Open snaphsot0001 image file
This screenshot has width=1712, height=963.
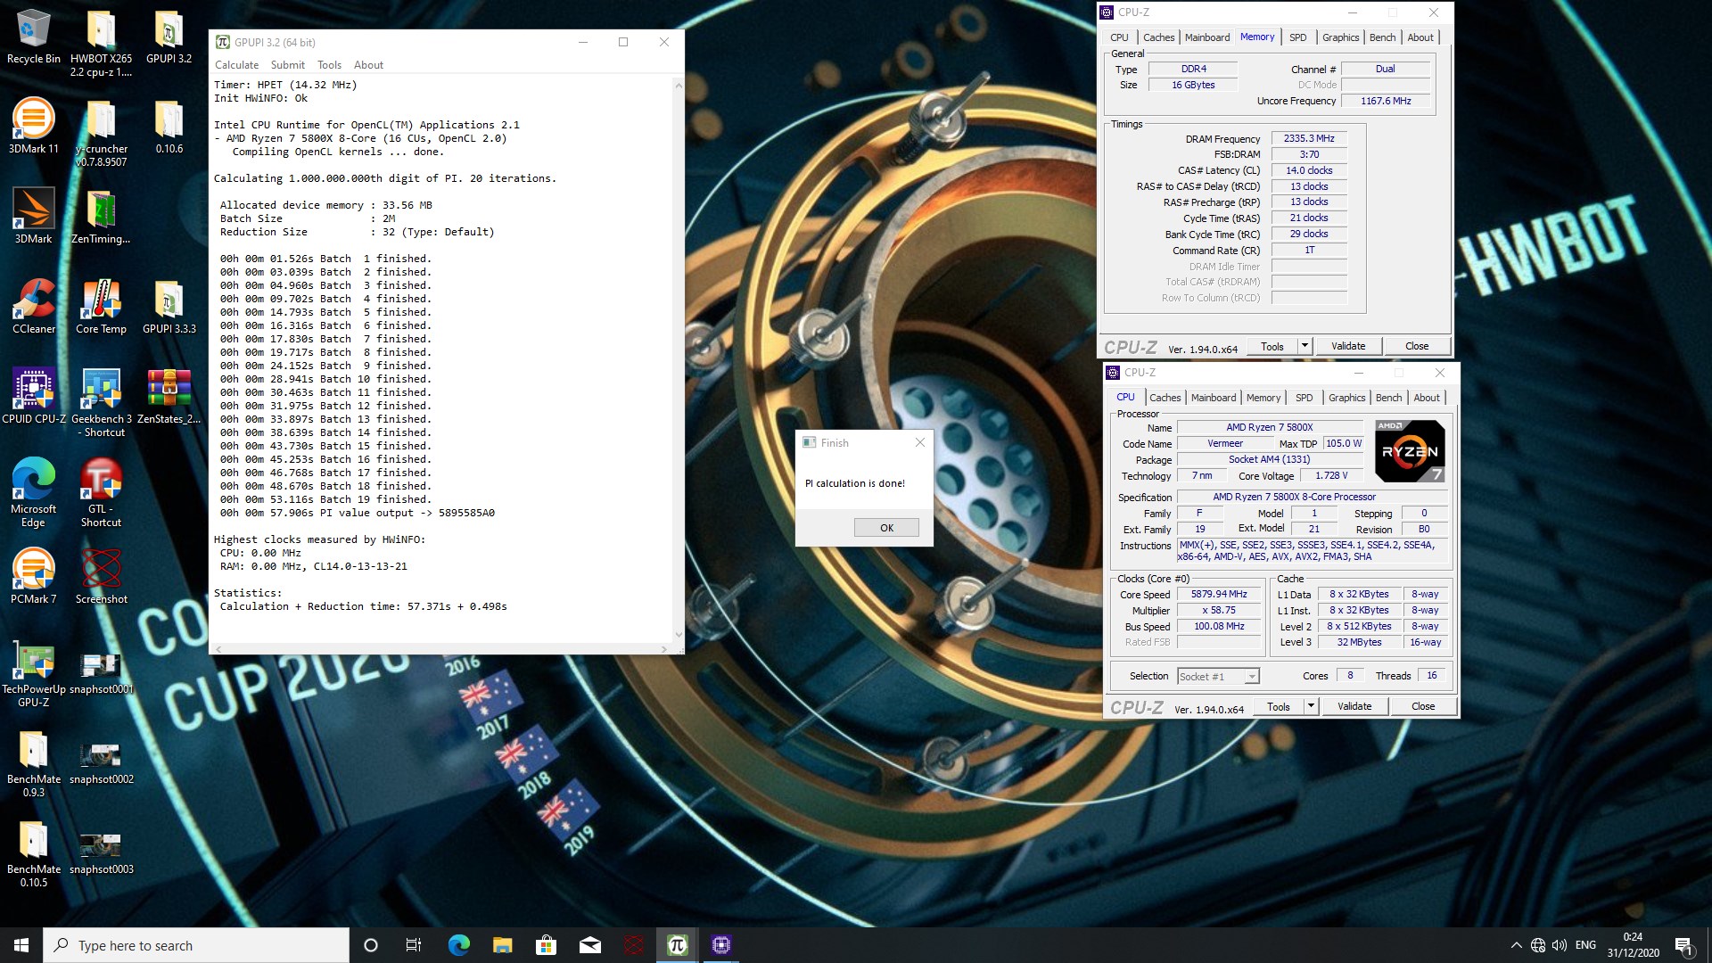pyautogui.click(x=101, y=673)
